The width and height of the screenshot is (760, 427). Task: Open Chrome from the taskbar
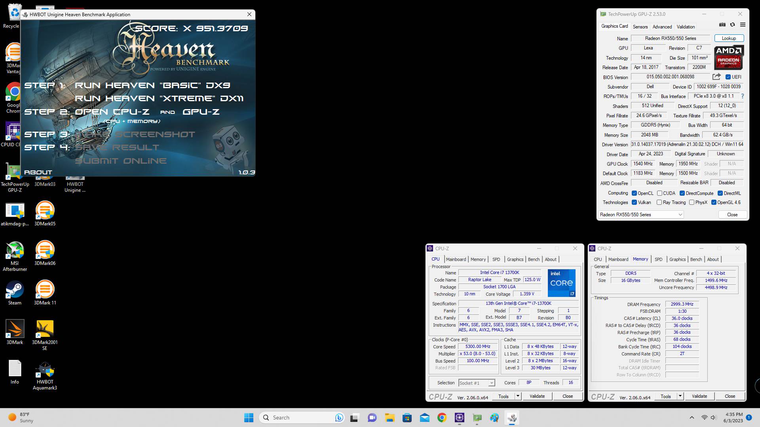(x=442, y=418)
